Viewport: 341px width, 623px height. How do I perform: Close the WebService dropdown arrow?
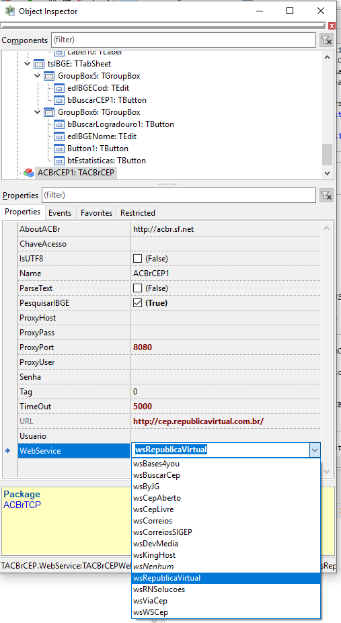point(314,450)
